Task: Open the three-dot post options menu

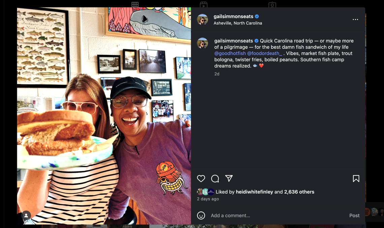Action: click(x=355, y=19)
